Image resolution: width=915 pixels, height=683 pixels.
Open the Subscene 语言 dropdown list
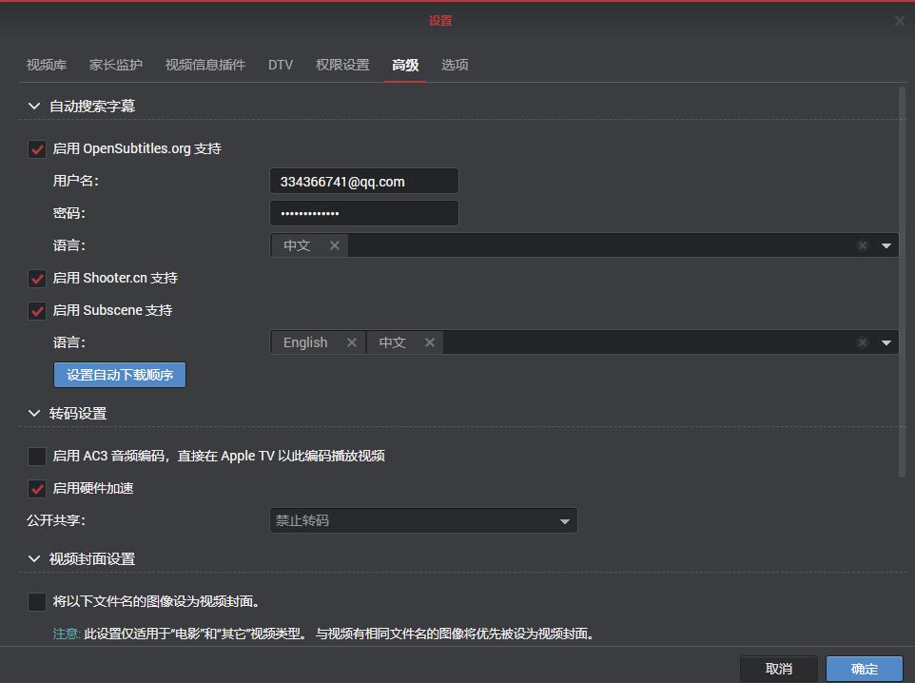pos(886,341)
